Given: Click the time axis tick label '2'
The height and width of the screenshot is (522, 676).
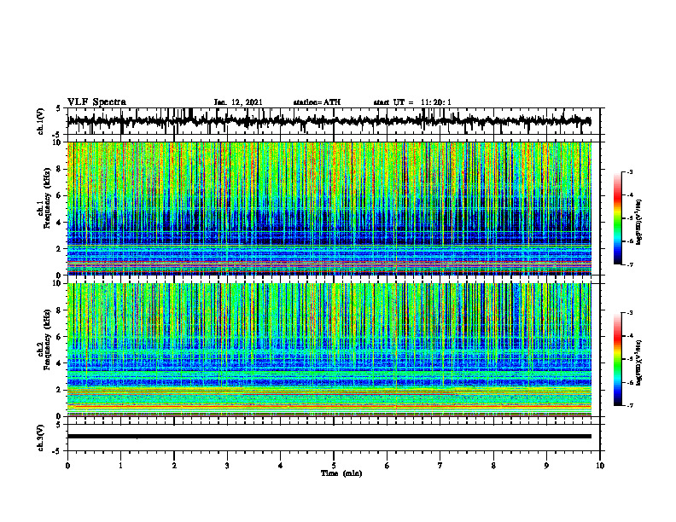Looking at the screenshot, I should (x=174, y=466).
